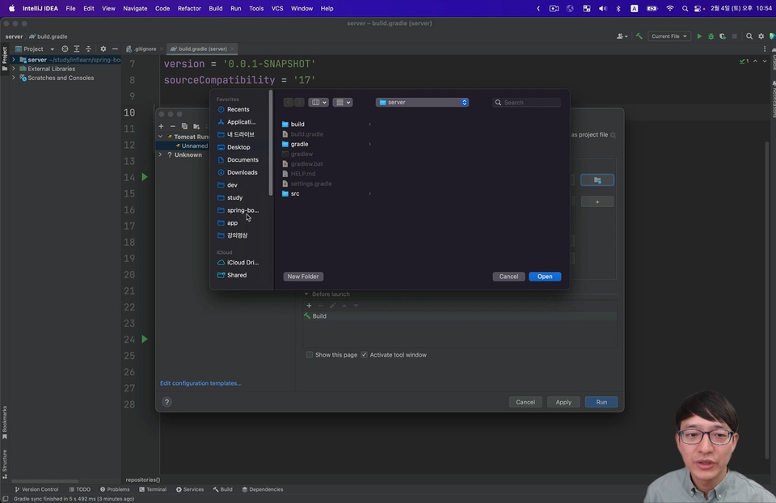Open Documents in file dialog sidebar
This screenshot has width=776, height=503.
click(x=242, y=160)
